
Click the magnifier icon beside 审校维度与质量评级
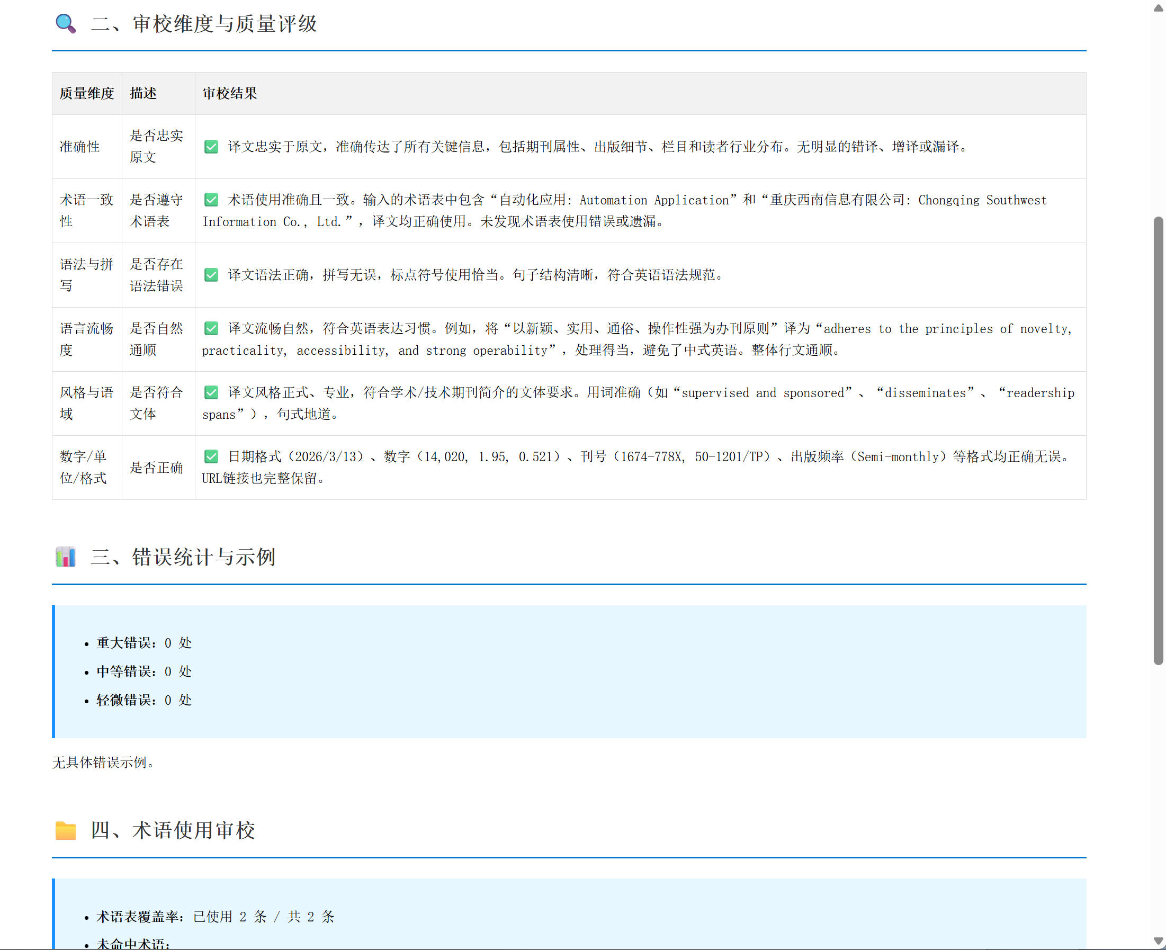tap(66, 23)
